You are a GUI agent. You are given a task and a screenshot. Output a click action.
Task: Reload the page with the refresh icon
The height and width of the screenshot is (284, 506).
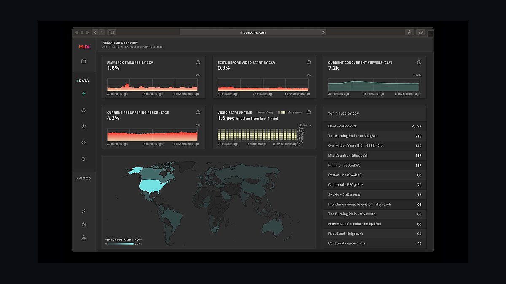click(x=323, y=32)
